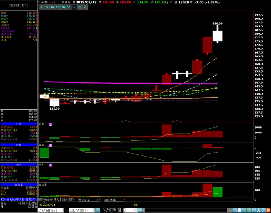Decrease 保留空間 value with down arrow
This screenshot has width=271, height=213.
[135, 211]
